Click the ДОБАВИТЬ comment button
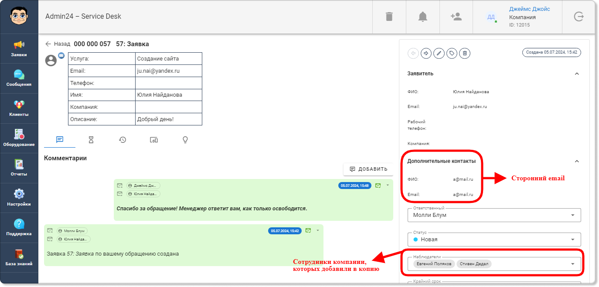This screenshot has height=287, width=599. click(x=368, y=169)
